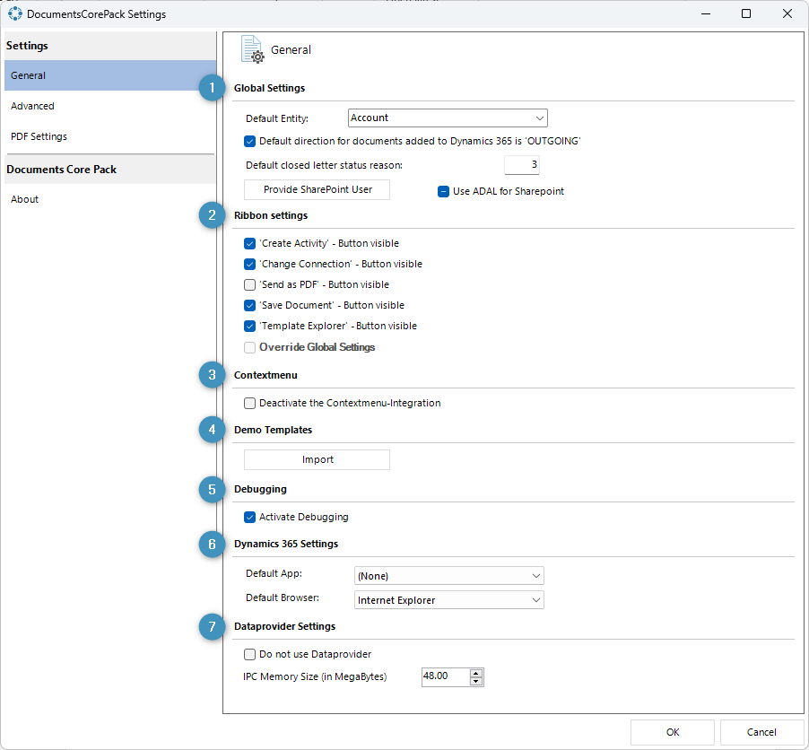Viewport: 809px width, 750px height.
Task: Click the DocumentsCorePack app icon in title bar
Action: (15, 14)
